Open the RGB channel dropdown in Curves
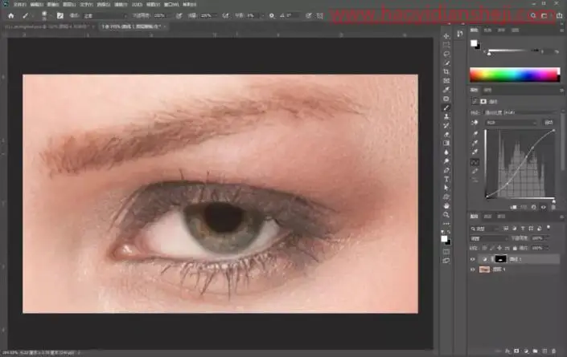Viewport: 567px width, 357px height. pos(511,123)
